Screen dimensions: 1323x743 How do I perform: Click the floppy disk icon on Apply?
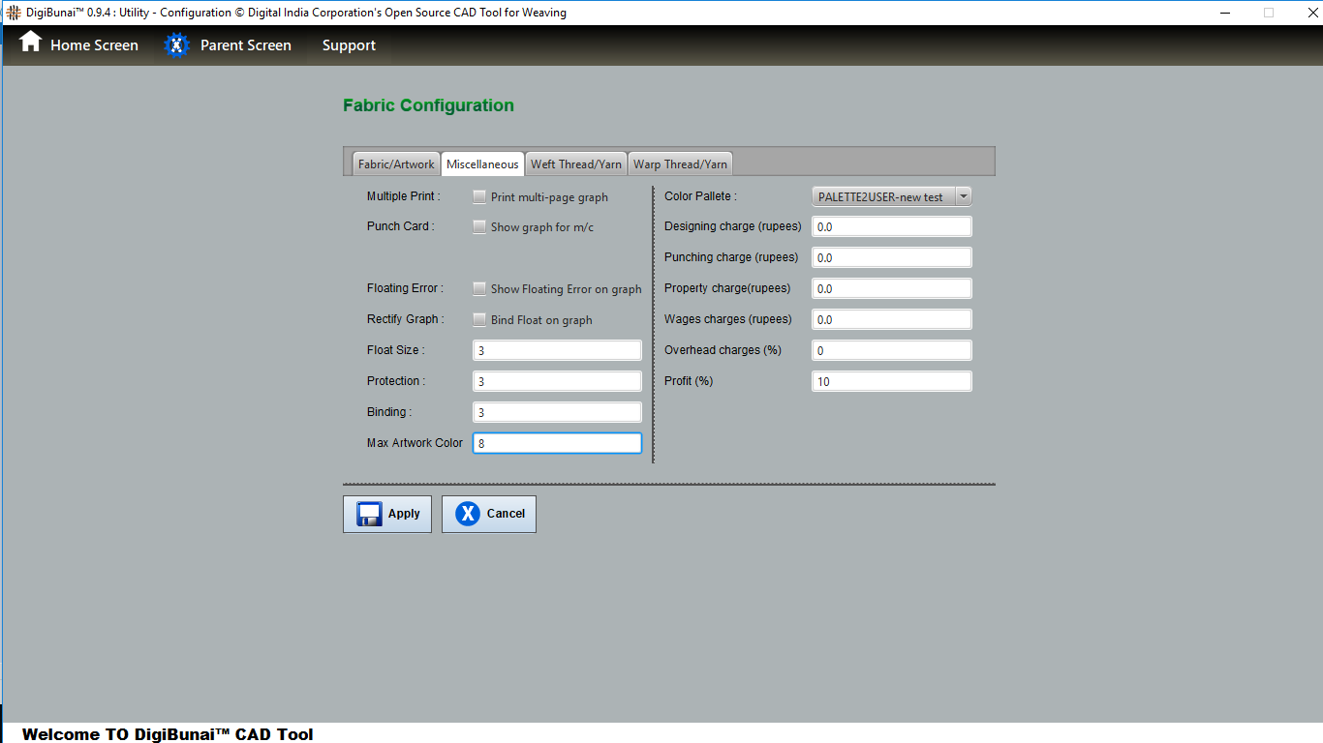[369, 514]
